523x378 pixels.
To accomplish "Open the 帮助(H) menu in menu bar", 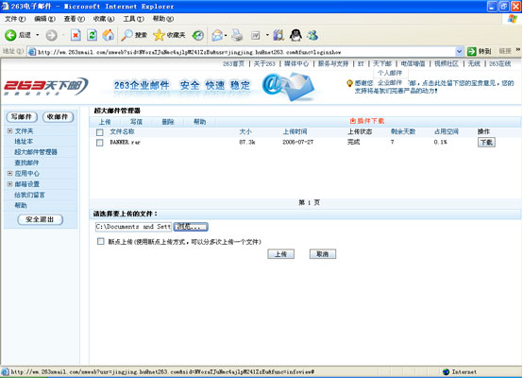I will (x=163, y=19).
